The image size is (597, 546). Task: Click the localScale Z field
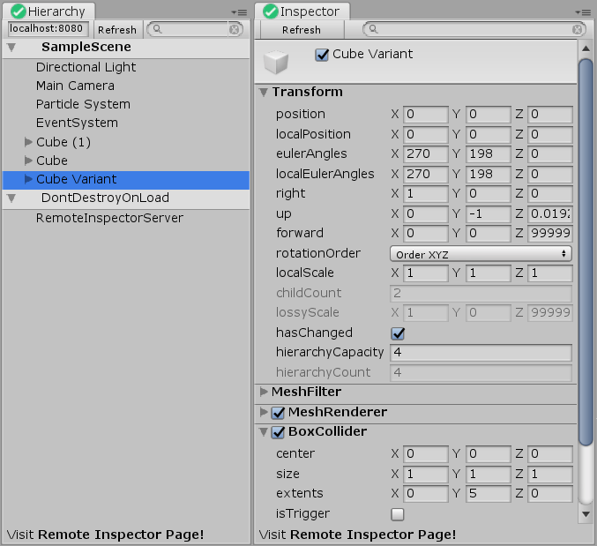coord(550,273)
